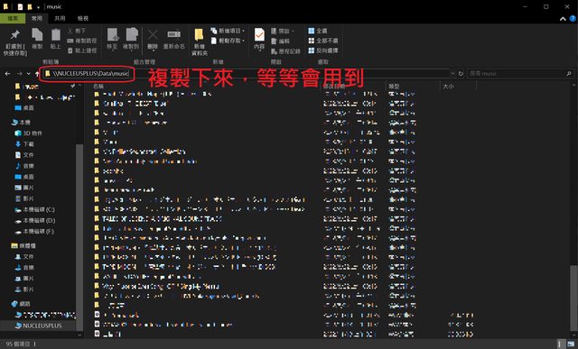Screen dimensions: 578x349
Task: Select 本機 (This PC) in the navigation pane
Action: coord(22,122)
